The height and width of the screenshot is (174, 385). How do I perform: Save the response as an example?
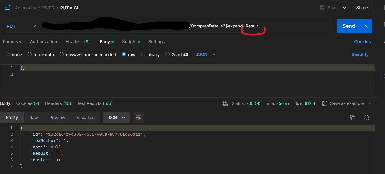[343, 103]
